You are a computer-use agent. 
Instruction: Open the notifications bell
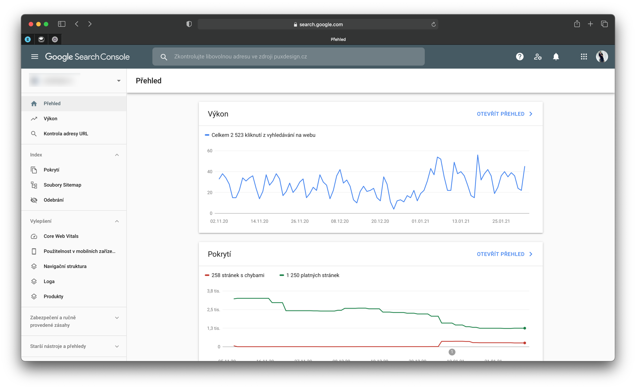click(x=556, y=57)
